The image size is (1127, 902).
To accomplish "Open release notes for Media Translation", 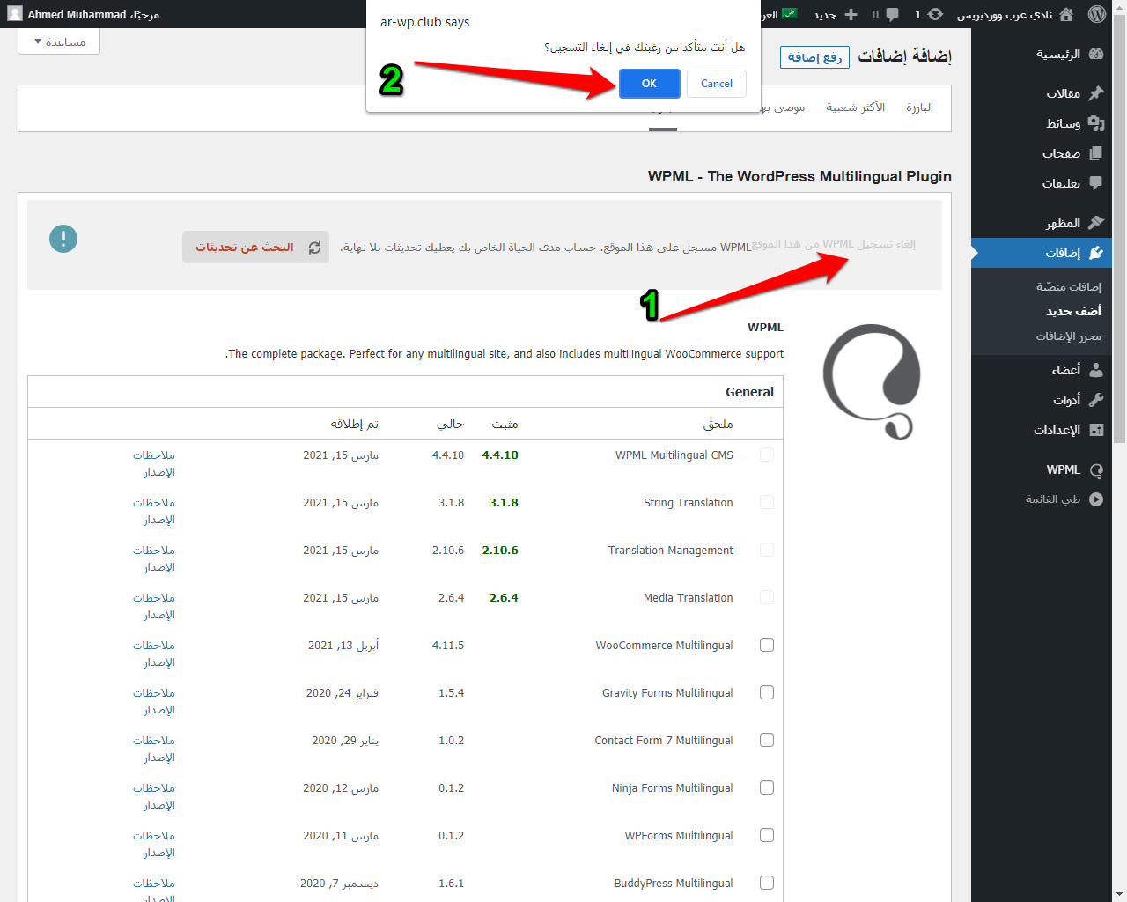I will pos(154,606).
